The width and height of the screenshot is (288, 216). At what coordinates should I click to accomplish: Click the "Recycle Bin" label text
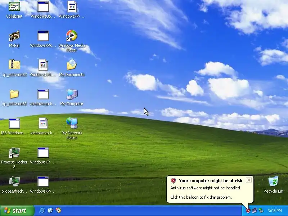click(273, 191)
